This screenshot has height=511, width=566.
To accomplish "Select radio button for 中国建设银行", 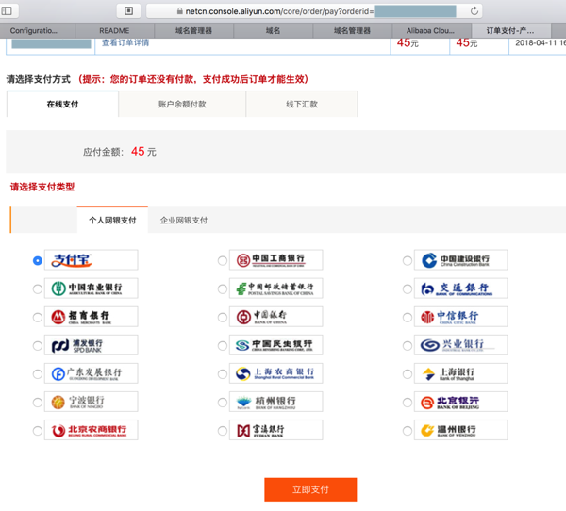I will coord(408,260).
